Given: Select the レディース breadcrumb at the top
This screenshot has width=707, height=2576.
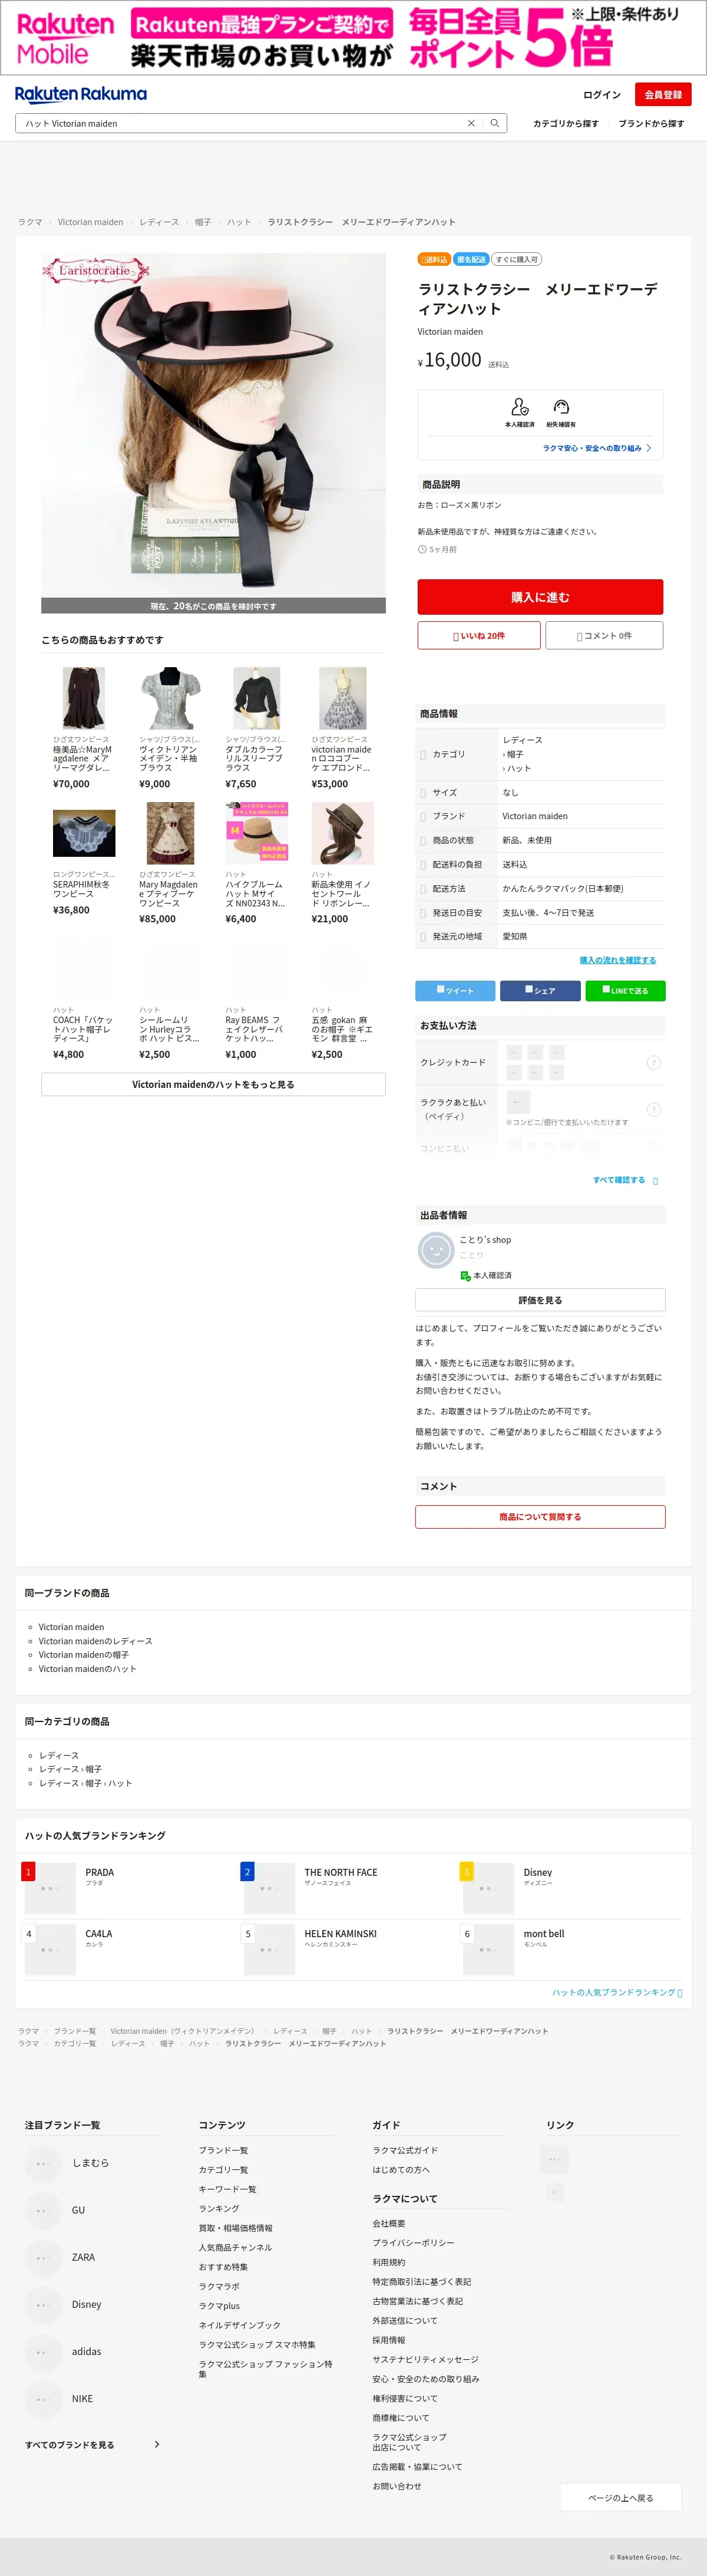Looking at the screenshot, I should [x=159, y=222].
